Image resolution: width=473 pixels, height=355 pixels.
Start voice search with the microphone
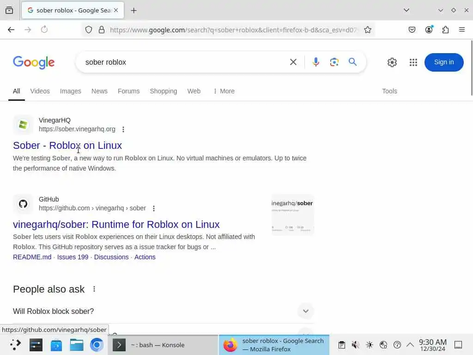[316, 62]
